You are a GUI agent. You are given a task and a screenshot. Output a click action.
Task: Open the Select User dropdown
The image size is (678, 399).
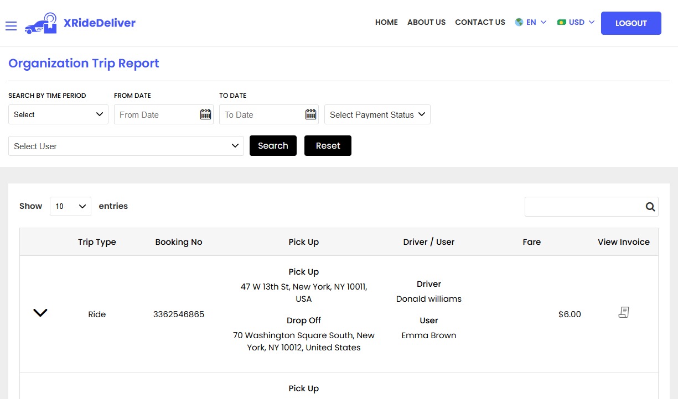tap(126, 146)
